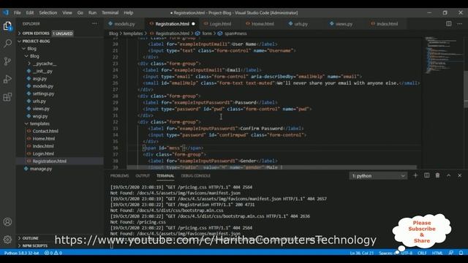Open the notifications bell in status bar
This screenshot has height=263, width=468.
click(461, 253)
